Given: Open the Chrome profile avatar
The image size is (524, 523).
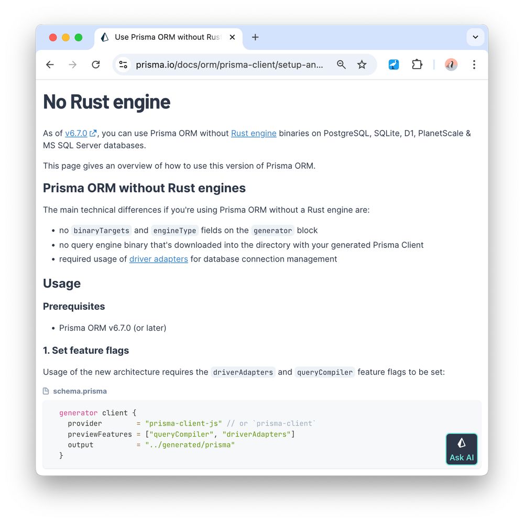Looking at the screenshot, I should [x=451, y=64].
